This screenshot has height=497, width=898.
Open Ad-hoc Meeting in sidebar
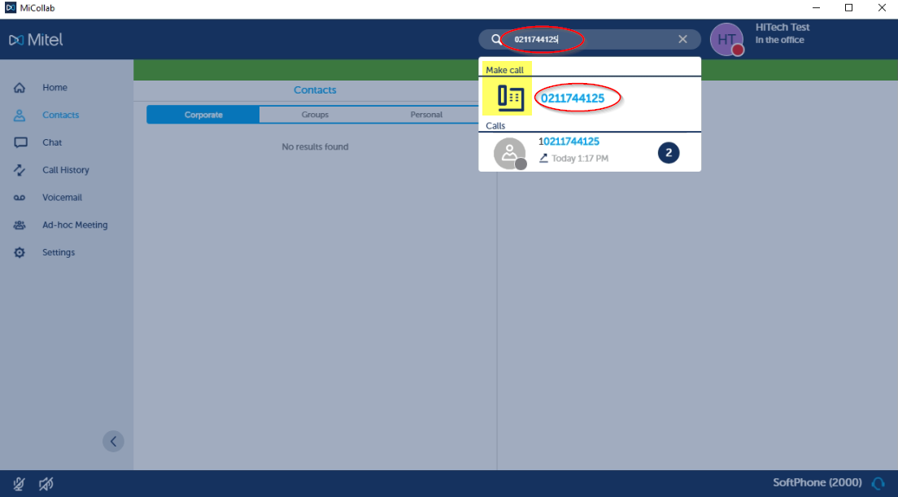[x=74, y=225]
